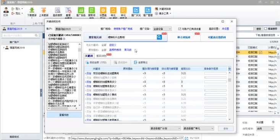Click the 关键词 tool entry above 更多工具
Image resolution: width=280 pixels, height=140 pixels.
pyautogui.click(x=163, y=9)
